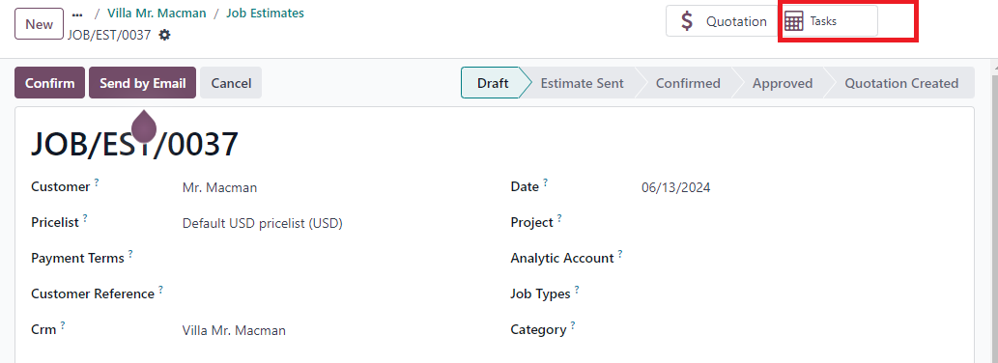Select the Estimate Sent status stage
The height and width of the screenshot is (363, 998).
tap(582, 83)
